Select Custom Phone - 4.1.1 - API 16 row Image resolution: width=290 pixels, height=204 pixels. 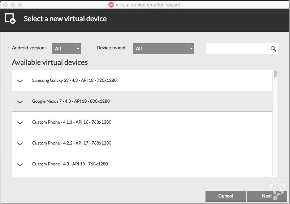(142, 122)
